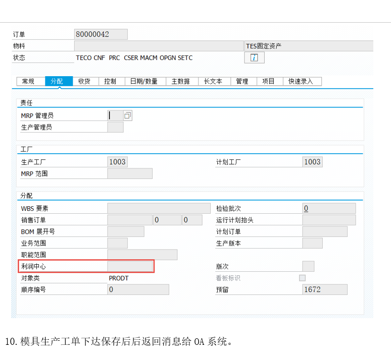Open the 收货 tab

pyautogui.click(x=85, y=81)
